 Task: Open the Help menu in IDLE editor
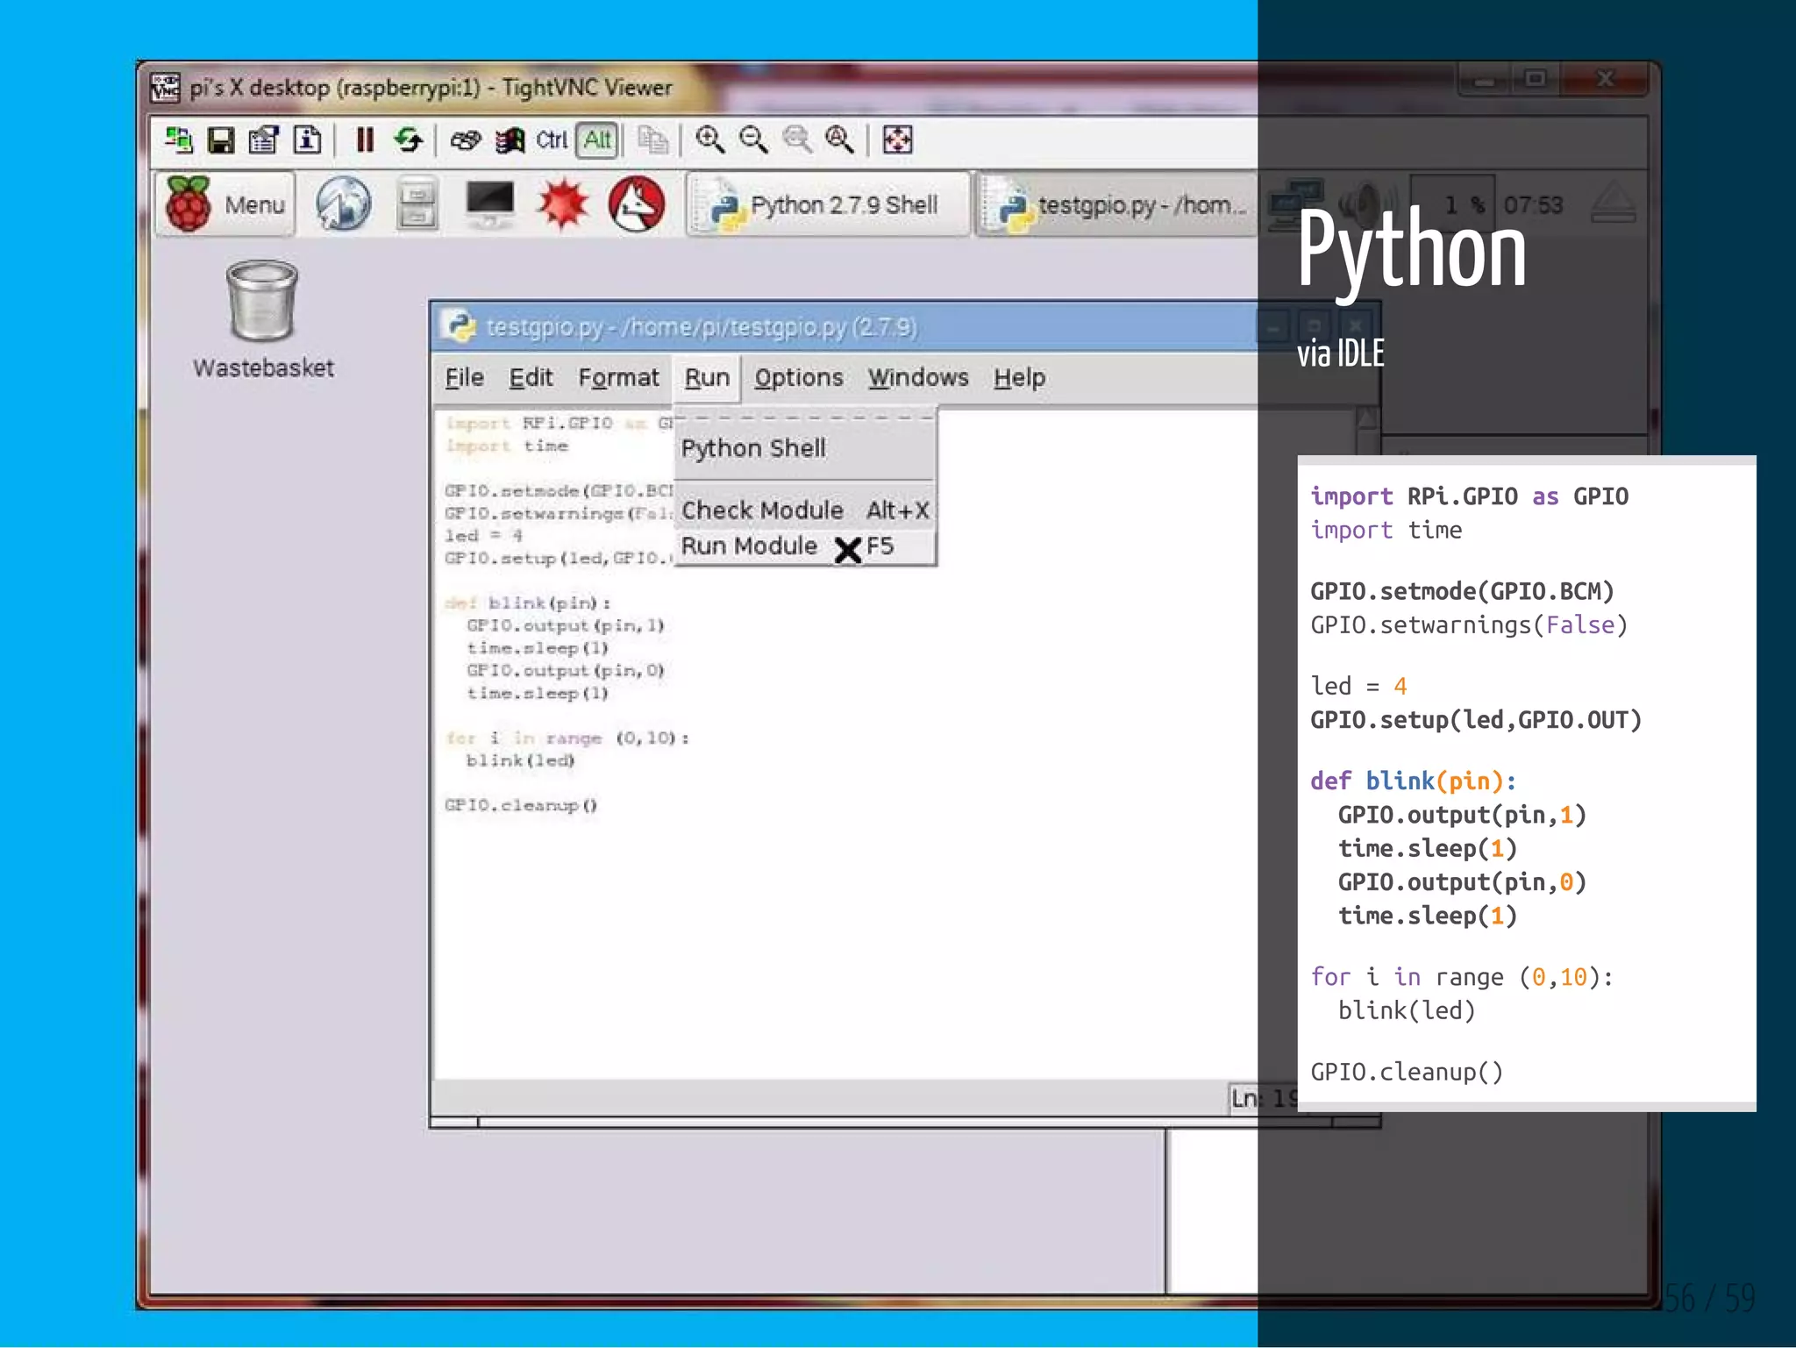click(1019, 378)
